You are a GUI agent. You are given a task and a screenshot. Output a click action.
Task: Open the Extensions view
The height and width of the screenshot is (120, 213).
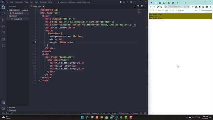click(x=3, y=33)
